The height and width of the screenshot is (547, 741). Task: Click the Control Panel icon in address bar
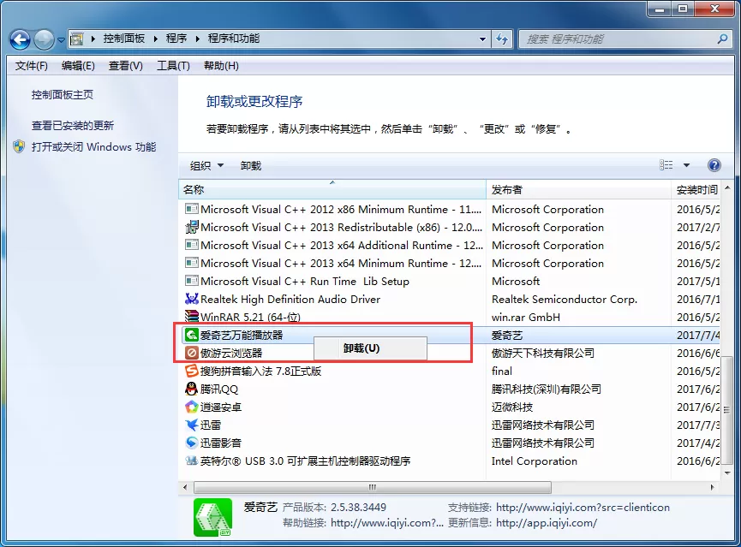76,39
